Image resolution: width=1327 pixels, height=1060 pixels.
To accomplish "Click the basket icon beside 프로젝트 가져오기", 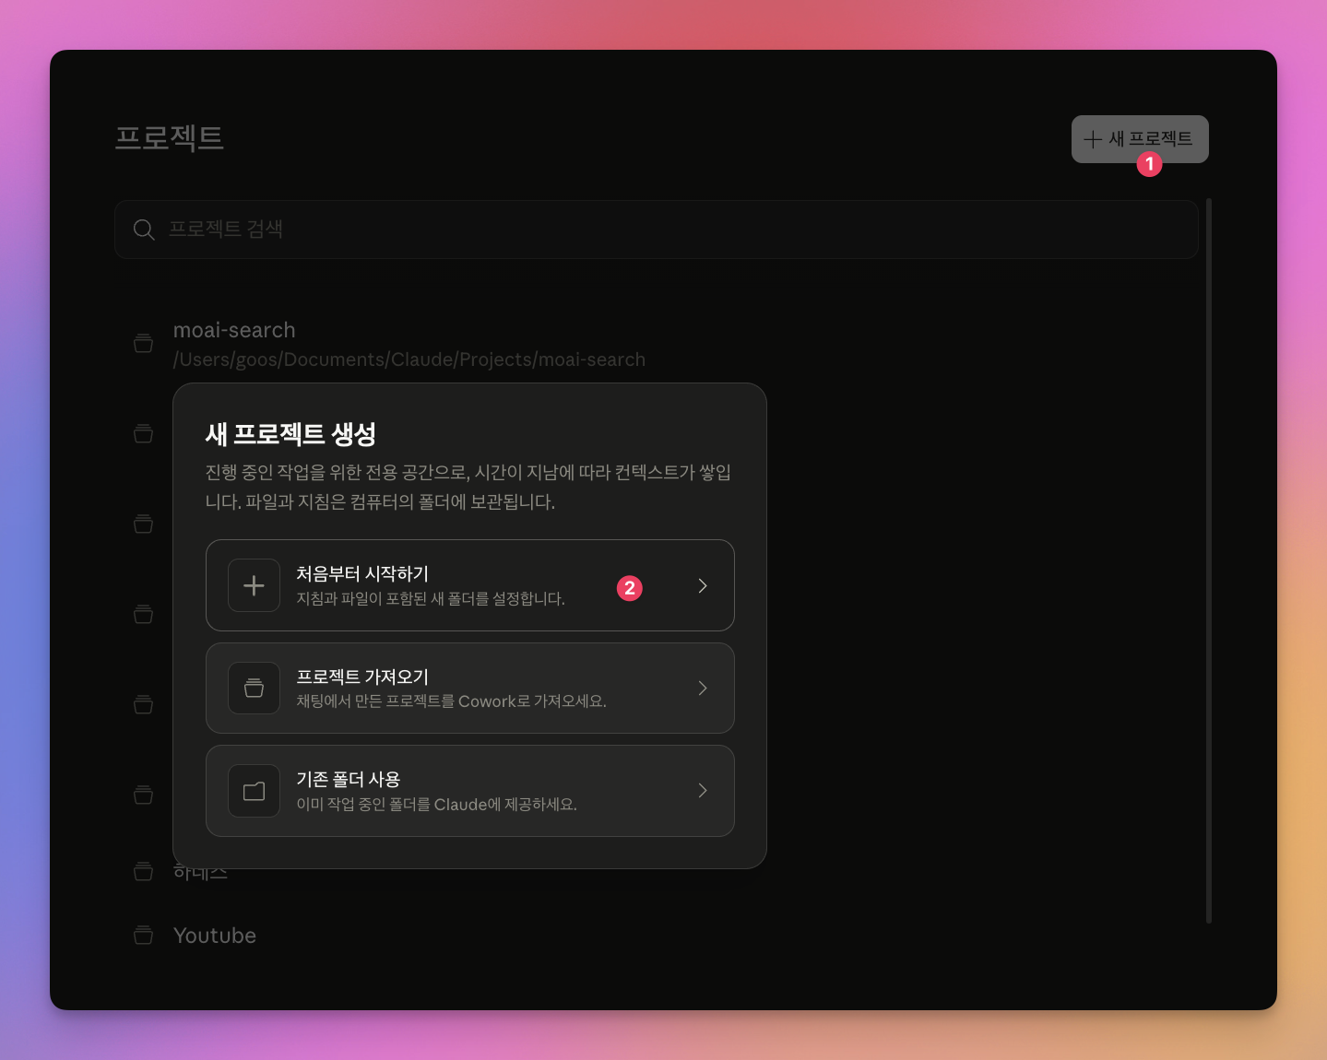I will [254, 688].
